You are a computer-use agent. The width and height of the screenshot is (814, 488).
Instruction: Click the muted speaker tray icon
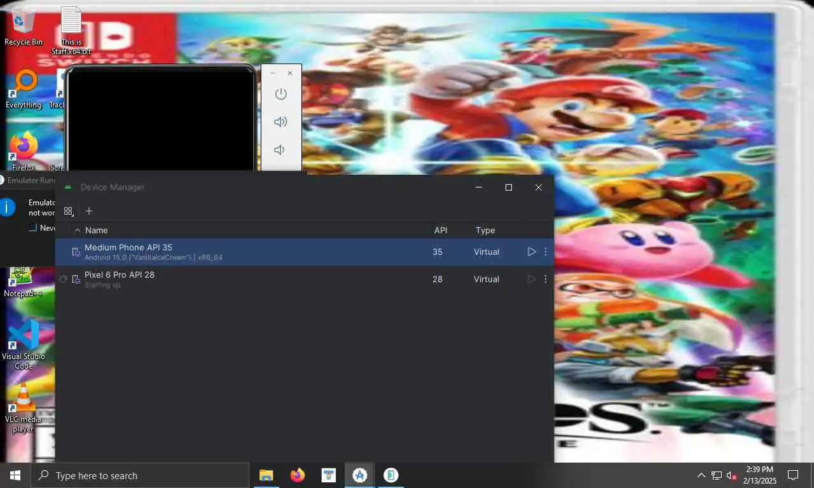(x=732, y=475)
